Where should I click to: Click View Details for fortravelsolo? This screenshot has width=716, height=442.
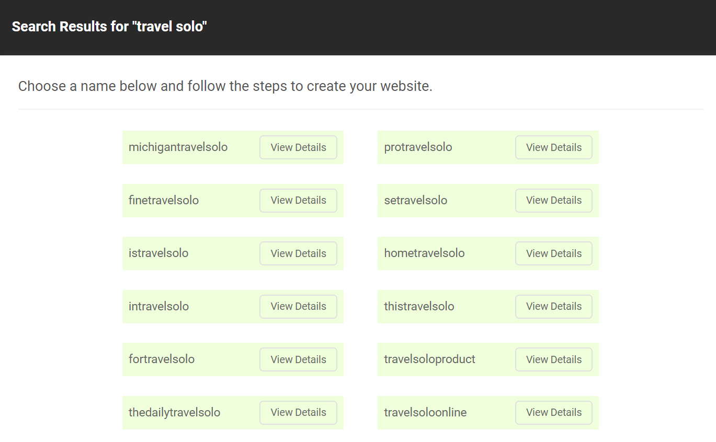pos(298,359)
